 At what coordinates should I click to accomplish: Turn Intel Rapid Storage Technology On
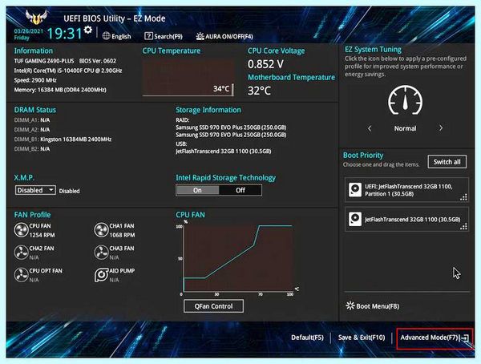[x=197, y=190]
